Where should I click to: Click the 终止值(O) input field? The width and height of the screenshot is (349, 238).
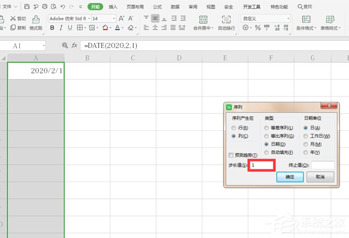322,165
